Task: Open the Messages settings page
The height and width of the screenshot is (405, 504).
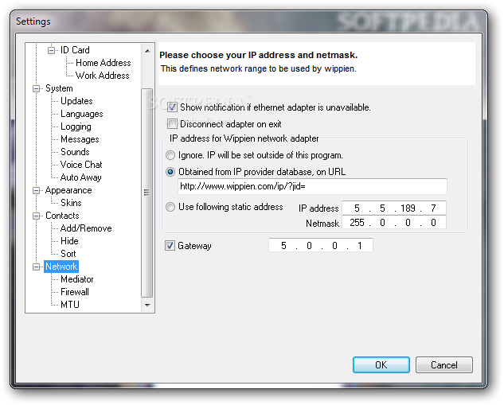Action: point(80,139)
